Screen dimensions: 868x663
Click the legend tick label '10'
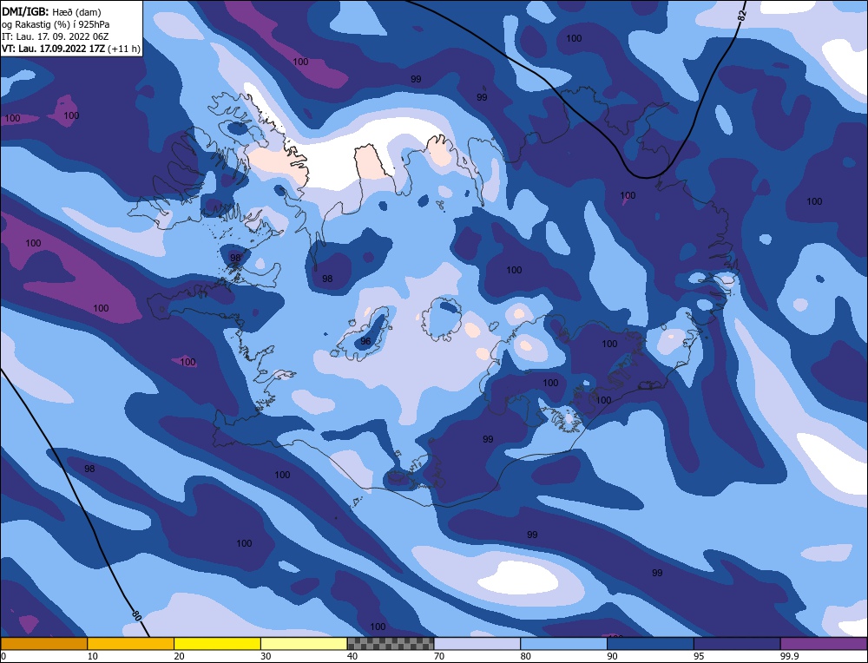click(92, 656)
